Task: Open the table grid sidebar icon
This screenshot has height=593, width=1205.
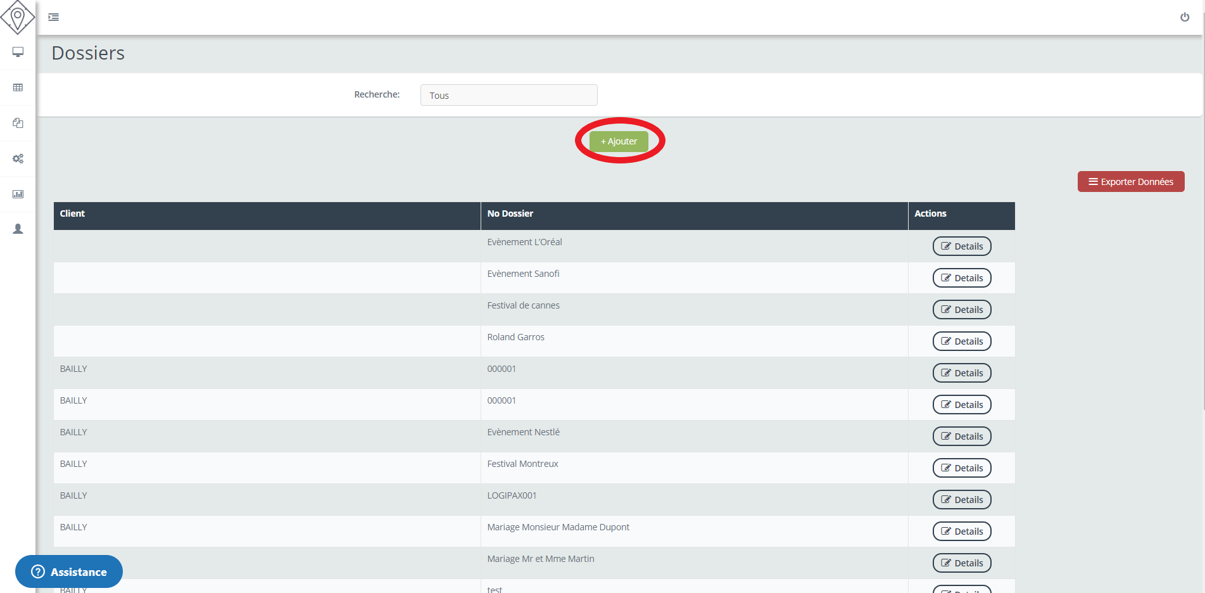Action: click(18, 87)
